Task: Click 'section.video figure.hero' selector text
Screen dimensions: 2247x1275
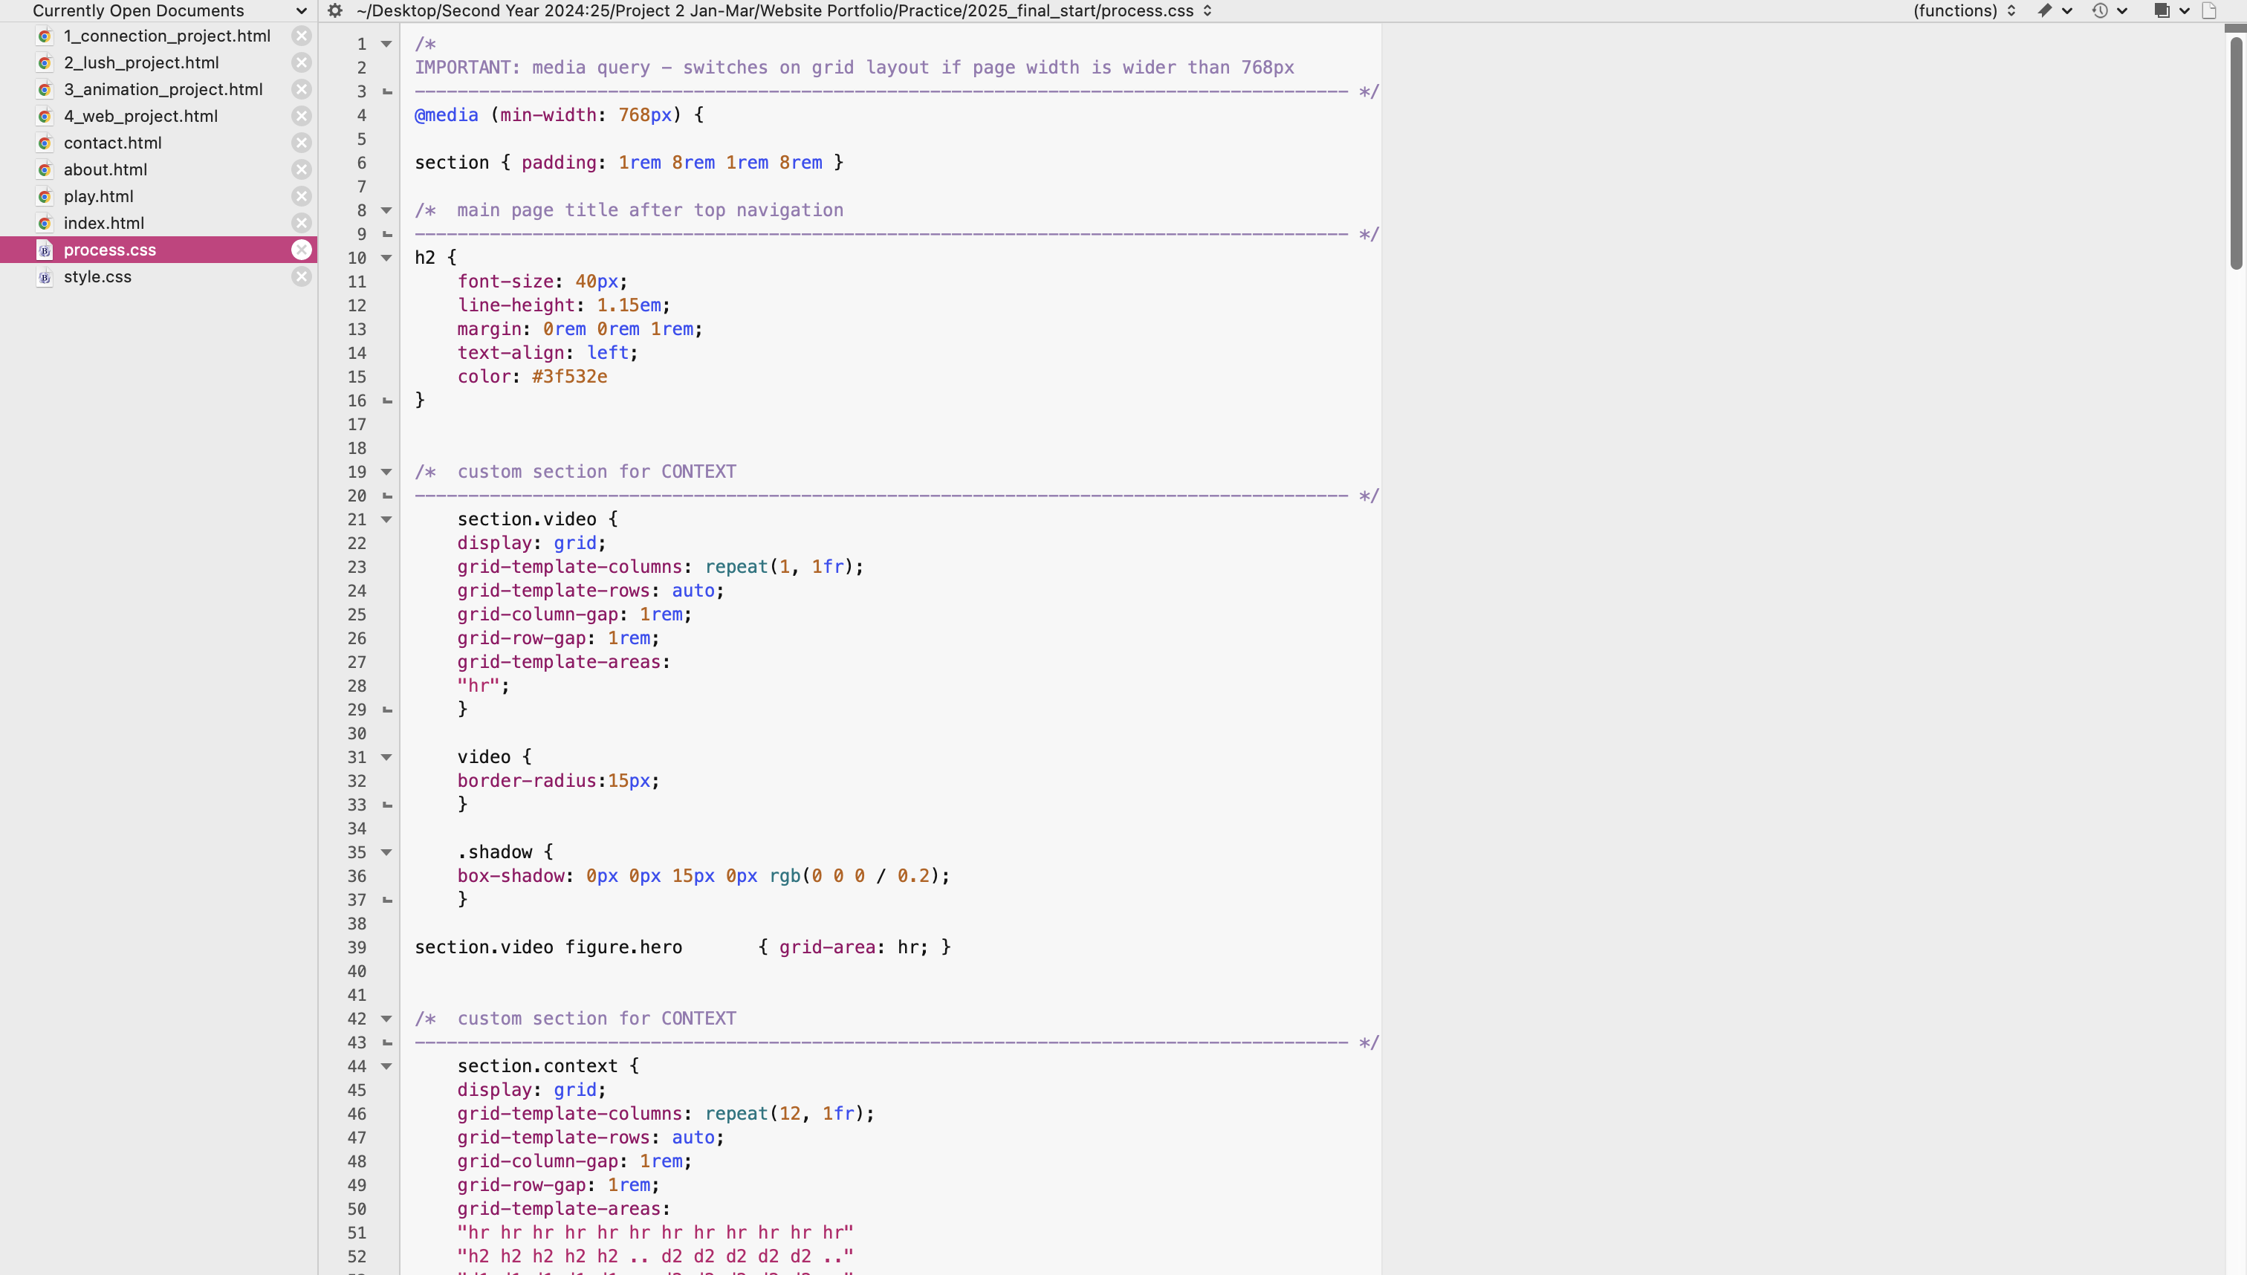Action: coord(548,947)
